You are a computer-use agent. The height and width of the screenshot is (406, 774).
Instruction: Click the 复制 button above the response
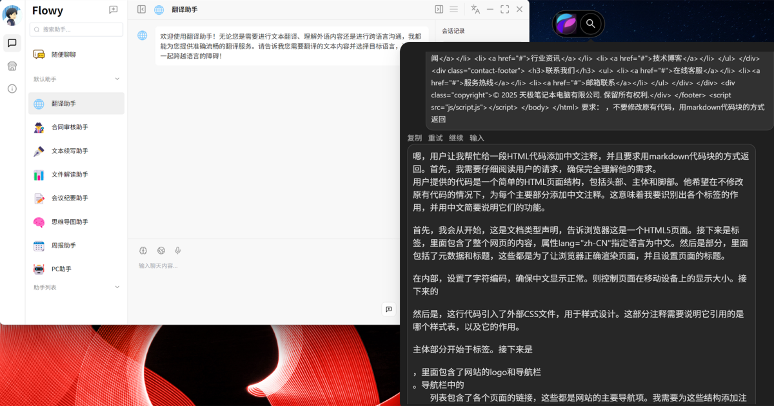[x=414, y=138]
